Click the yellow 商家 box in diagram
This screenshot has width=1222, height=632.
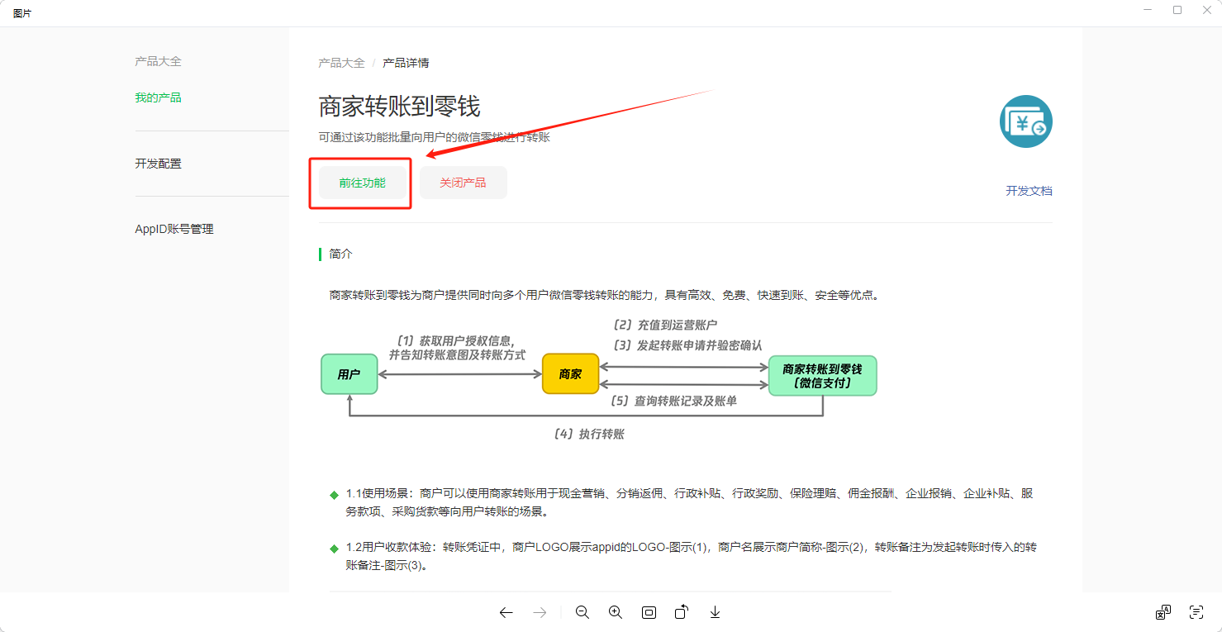(570, 374)
